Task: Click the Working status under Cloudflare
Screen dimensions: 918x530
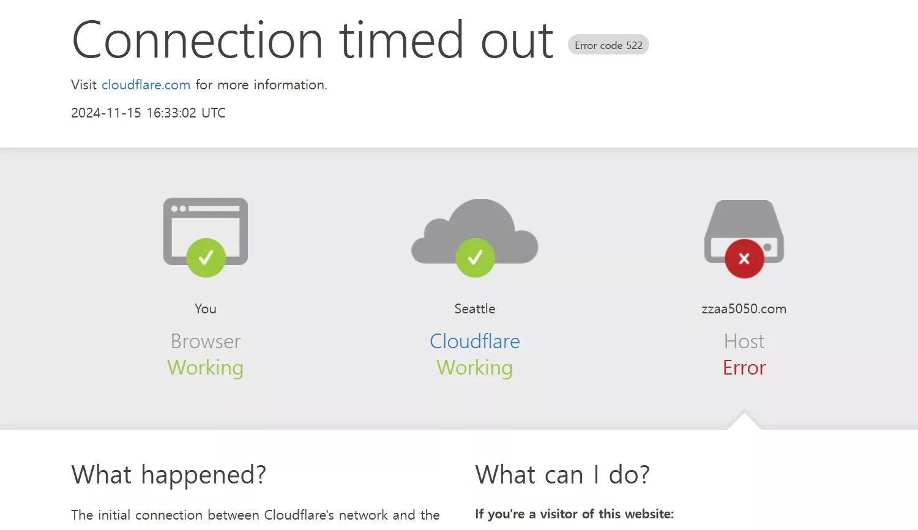Action: [475, 368]
